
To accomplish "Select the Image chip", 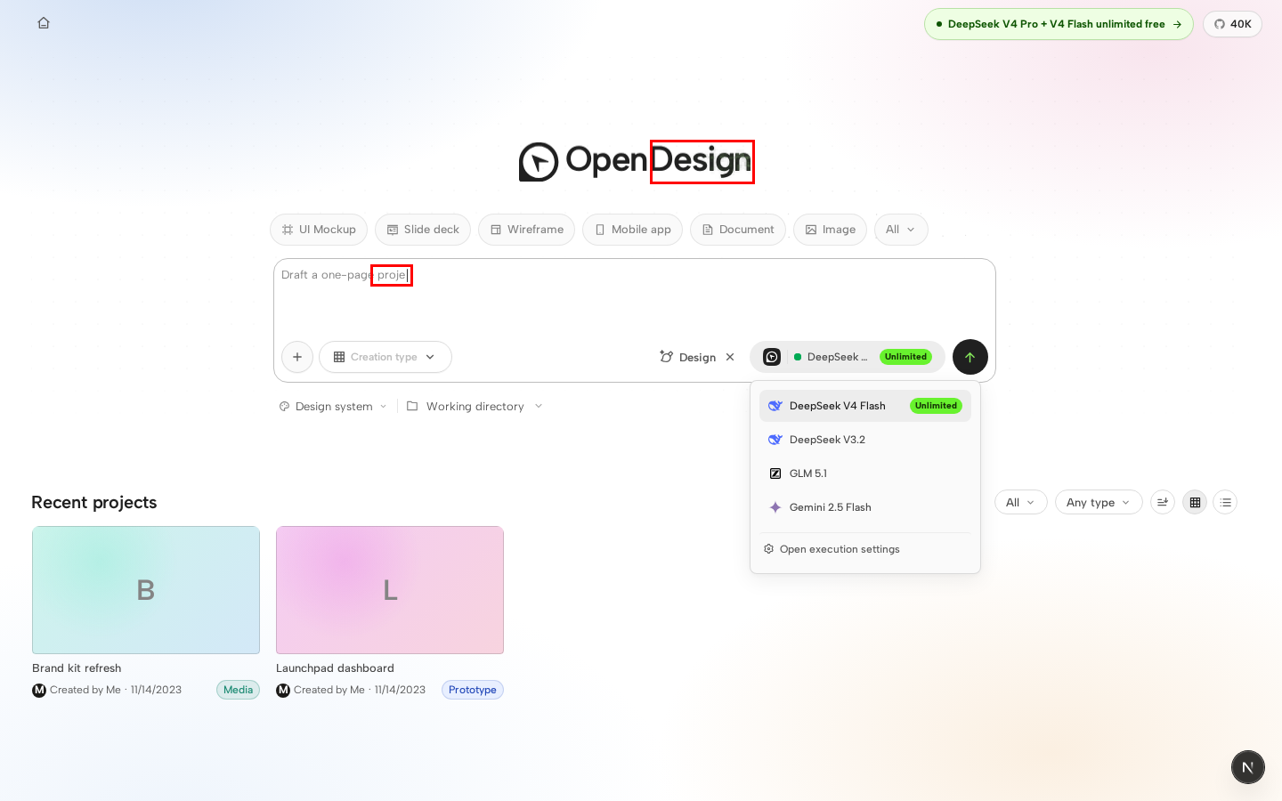I will tap(830, 230).
